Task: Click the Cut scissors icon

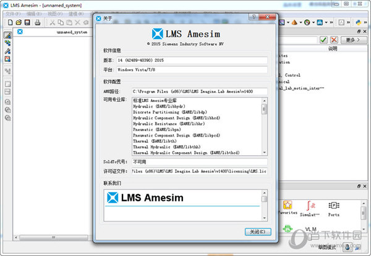Action: point(53,22)
